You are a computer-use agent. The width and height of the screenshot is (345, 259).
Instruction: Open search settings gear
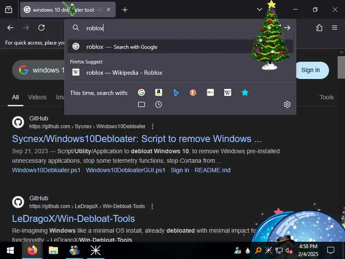coord(287,104)
